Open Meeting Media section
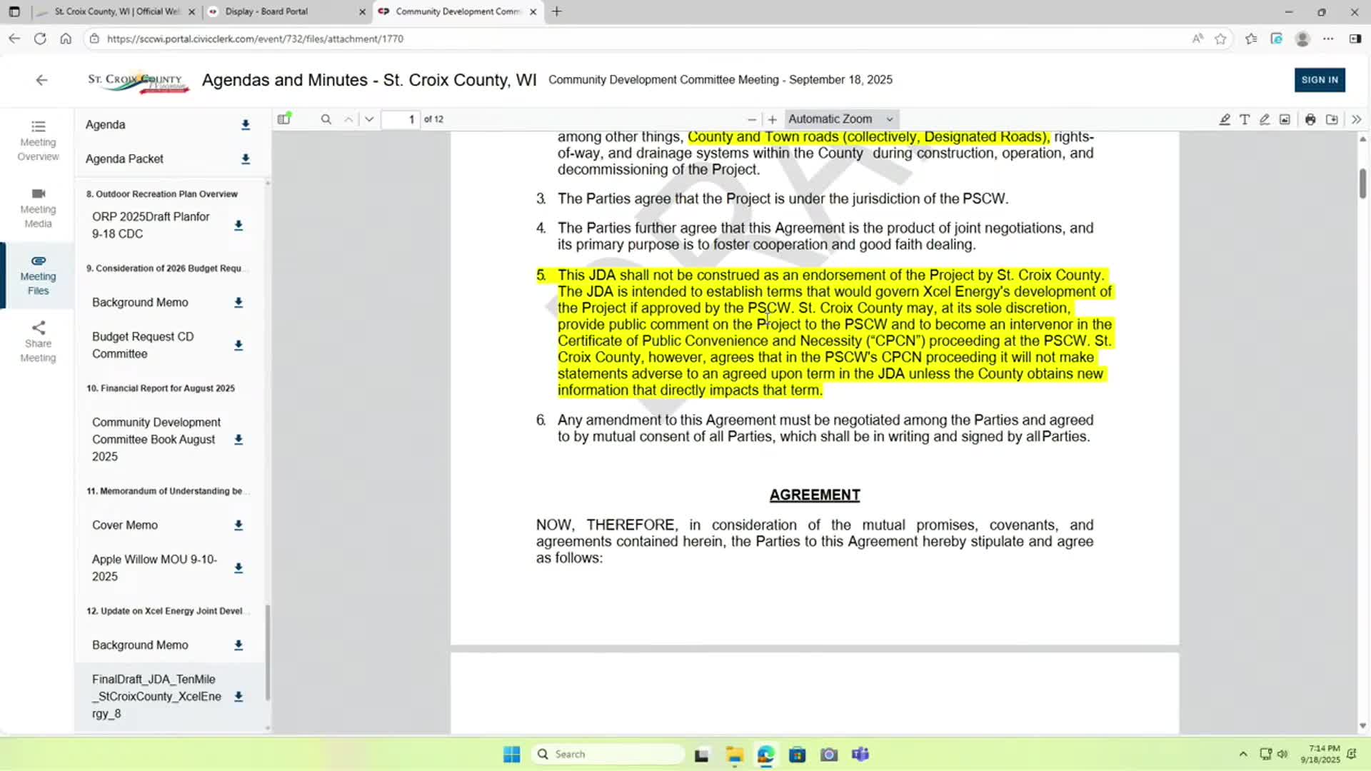Screen dimensions: 1371x771 (x=38, y=208)
